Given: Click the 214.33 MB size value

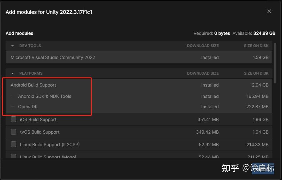Looking at the screenshot, I should point(258,145).
